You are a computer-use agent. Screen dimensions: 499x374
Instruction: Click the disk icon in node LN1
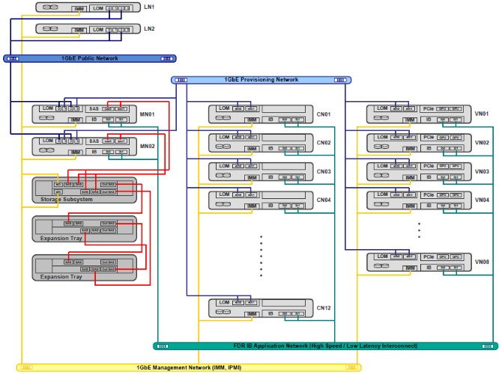point(50,7)
